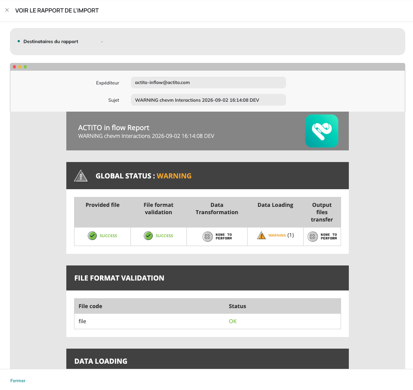Click the Data Transformation none-to-perform icon
Viewport: 413px width, 390px height.
[x=208, y=237]
